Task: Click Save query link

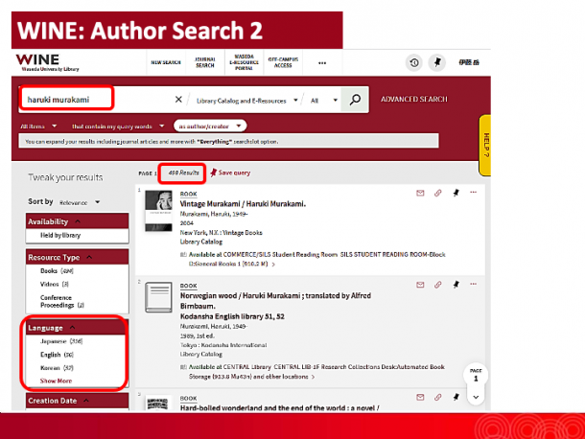Action: [x=234, y=173]
